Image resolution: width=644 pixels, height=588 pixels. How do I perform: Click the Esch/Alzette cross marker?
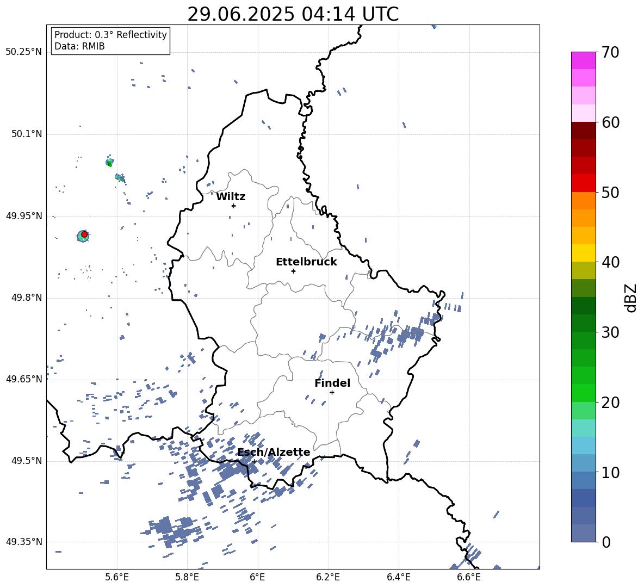click(254, 461)
